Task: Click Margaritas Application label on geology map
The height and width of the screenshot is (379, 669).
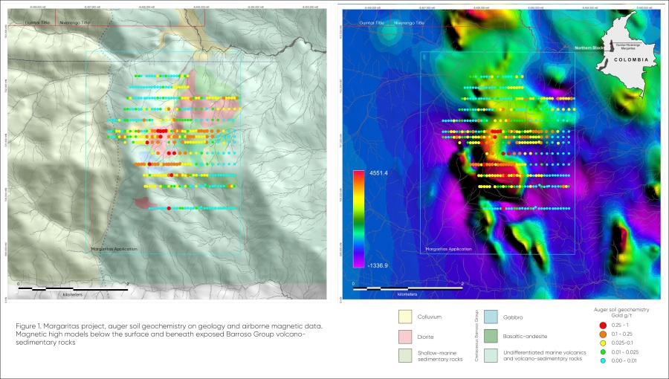Action: click(x=114, y=249)
